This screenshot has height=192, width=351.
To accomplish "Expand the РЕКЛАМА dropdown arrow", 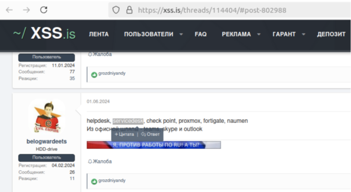I will point(259,34).
